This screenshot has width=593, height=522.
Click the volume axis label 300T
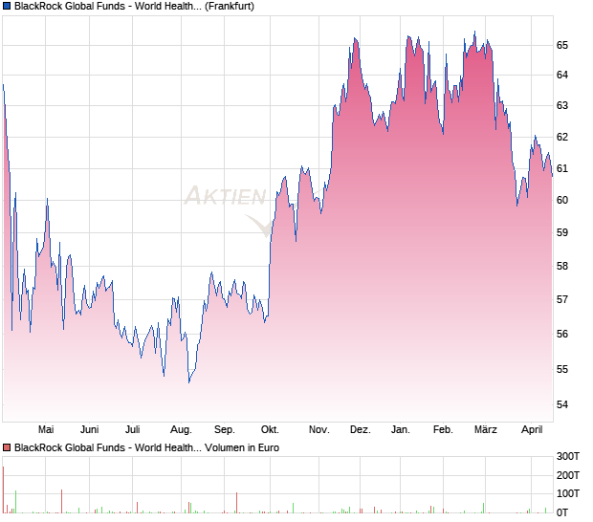tap(568, 457)
